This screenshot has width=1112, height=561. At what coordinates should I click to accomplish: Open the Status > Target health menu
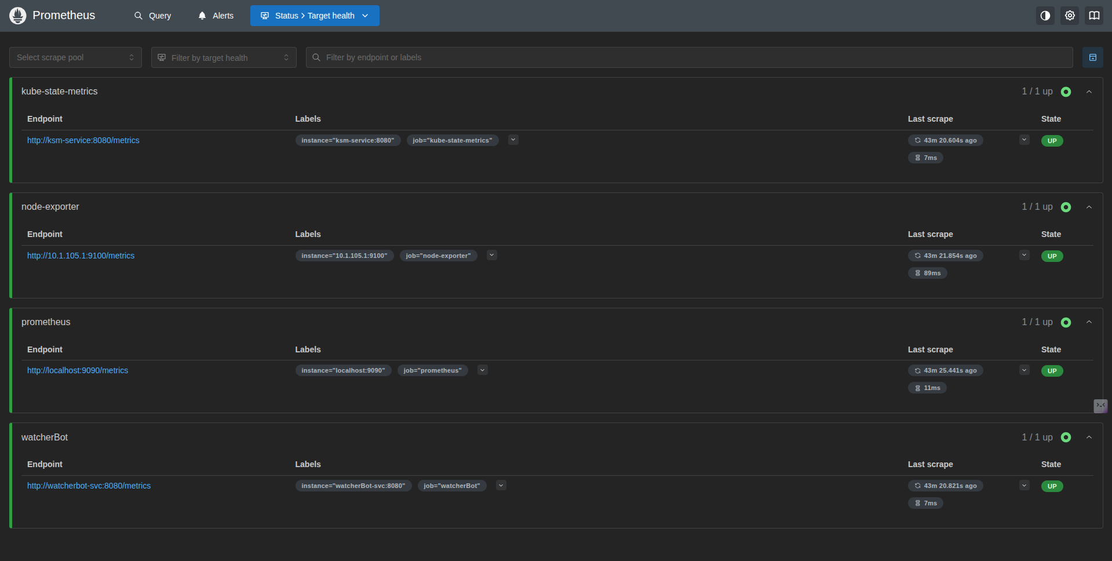coord(315,16)
